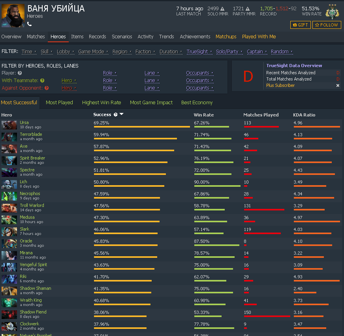
Task: Switch to the Matchups tab
Action: [x=226, y=37]
